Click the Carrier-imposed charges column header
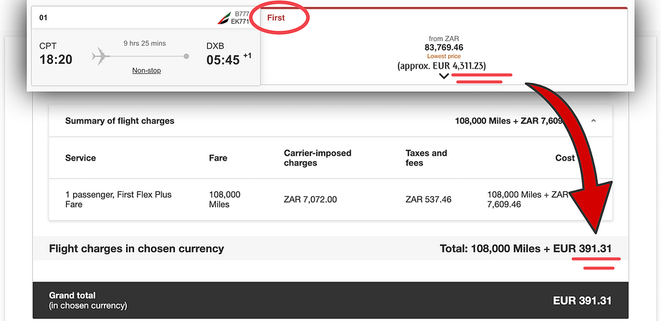Image resolution: width=661 pixels, height=321 pixels. click(x=318, y=158)
